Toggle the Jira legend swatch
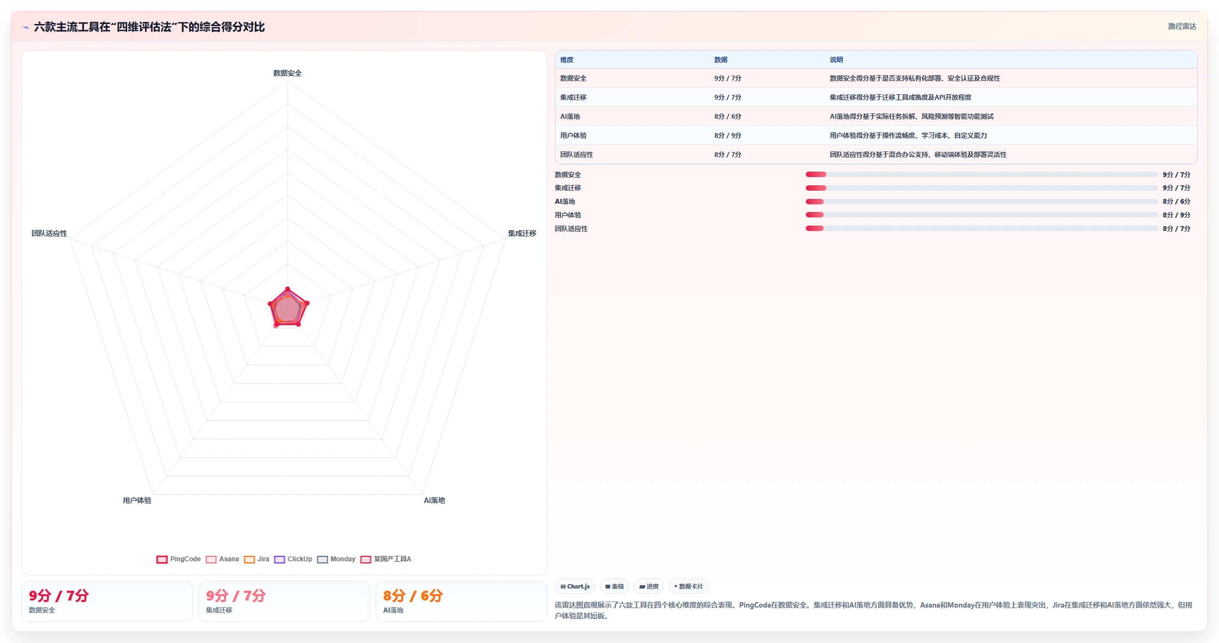 (x=249, y=559)
